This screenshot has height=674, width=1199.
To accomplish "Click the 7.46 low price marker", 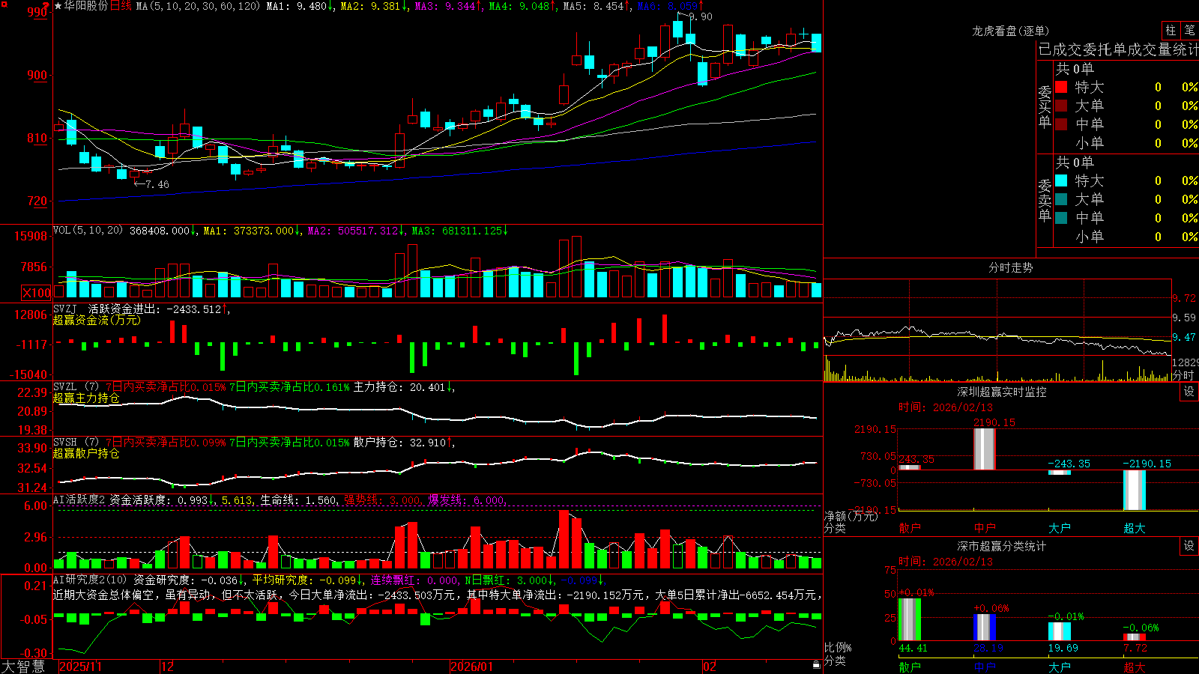I will pos(157,184).
